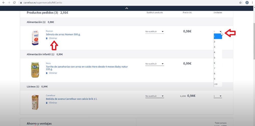Click trash icon for Bebida de avena
Viewport: 255px width, 126px height.
[x=47, y=103]
